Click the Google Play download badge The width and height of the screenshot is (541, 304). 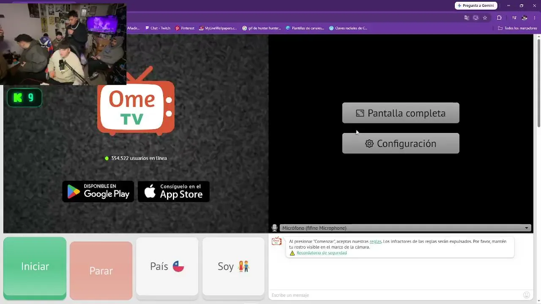point(98,192)
